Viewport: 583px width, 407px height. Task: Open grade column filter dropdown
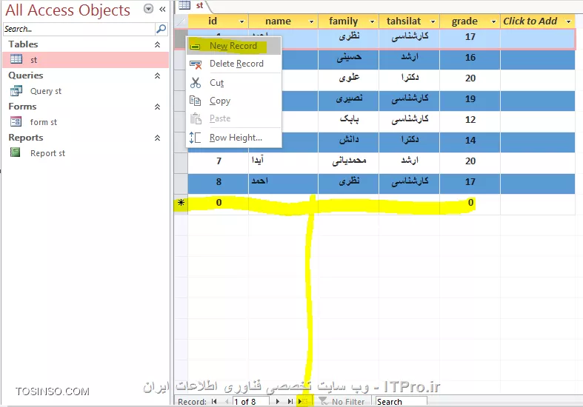point(493,22)
